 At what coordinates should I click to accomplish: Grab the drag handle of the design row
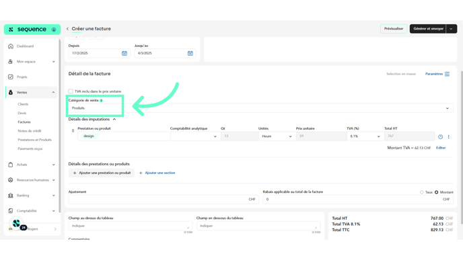tap(73, 130)
